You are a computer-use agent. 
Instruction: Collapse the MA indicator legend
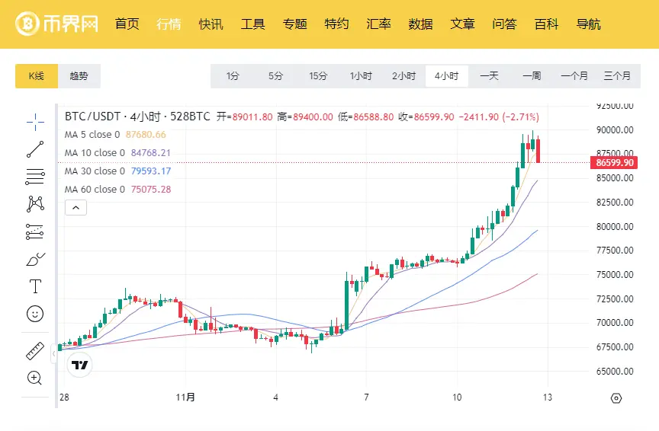(x=76, y=206)
